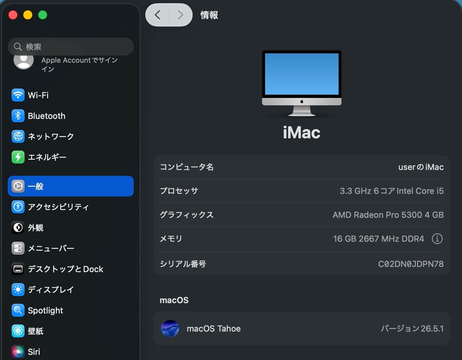Screen dimensions: 462x360
Task: Click the iMac computer image
Action: coord(302,83)
